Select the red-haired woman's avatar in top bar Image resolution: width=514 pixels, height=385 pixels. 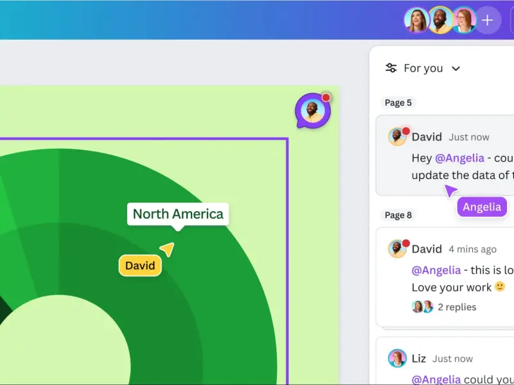pyautogui.click(x=464, y=21)
